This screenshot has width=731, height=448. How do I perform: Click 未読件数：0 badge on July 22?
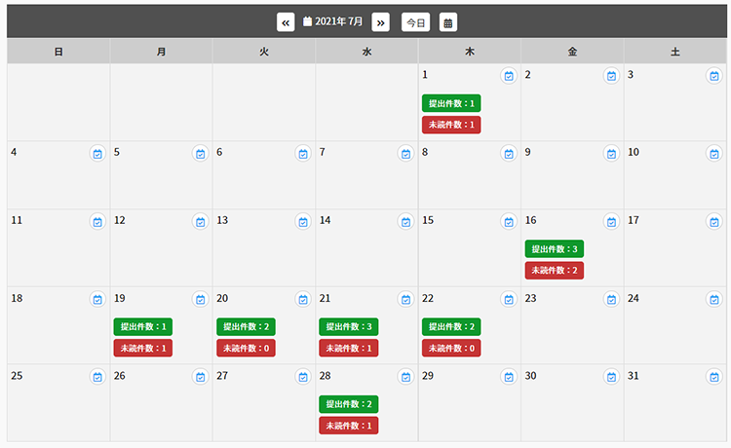point(451,348)
